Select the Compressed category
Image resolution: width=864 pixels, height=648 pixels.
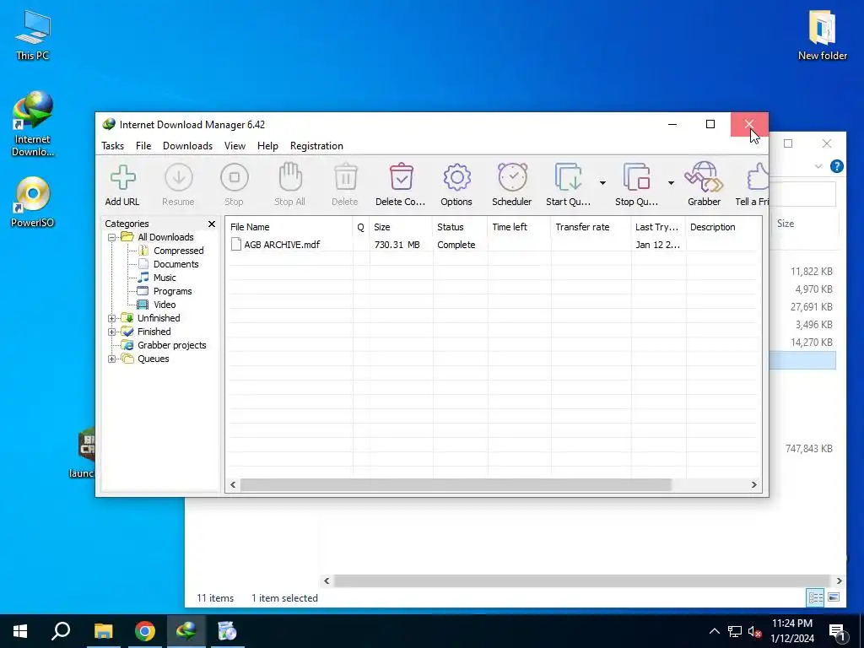[178, 251]
